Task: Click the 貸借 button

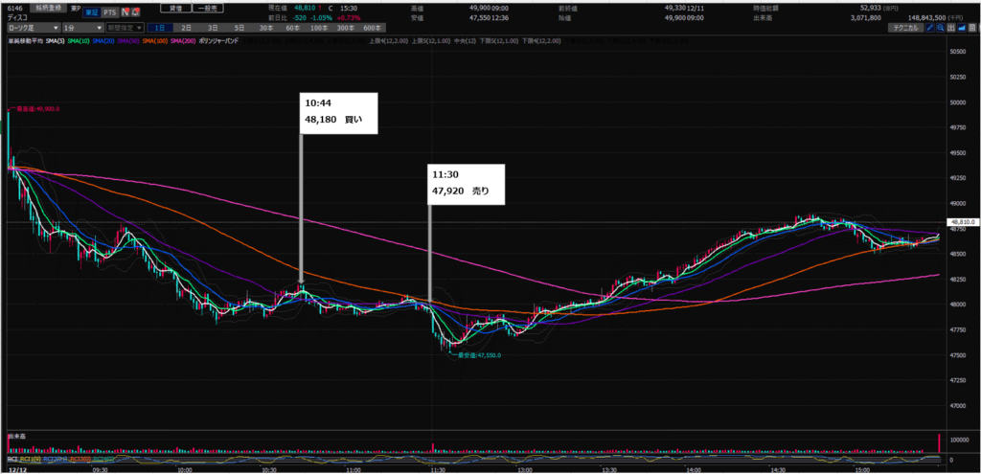Action: [176, 8]
